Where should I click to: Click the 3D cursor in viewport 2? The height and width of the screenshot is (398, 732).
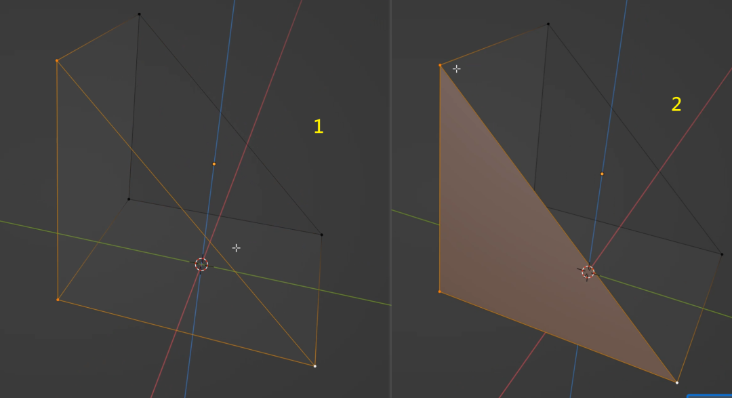pos(588,272)
